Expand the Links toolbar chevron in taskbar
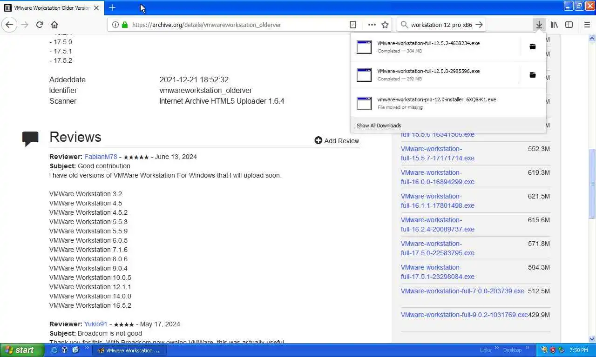Image resolution: width=596 pixels, height=357 pixels. [x=496, y=348]
